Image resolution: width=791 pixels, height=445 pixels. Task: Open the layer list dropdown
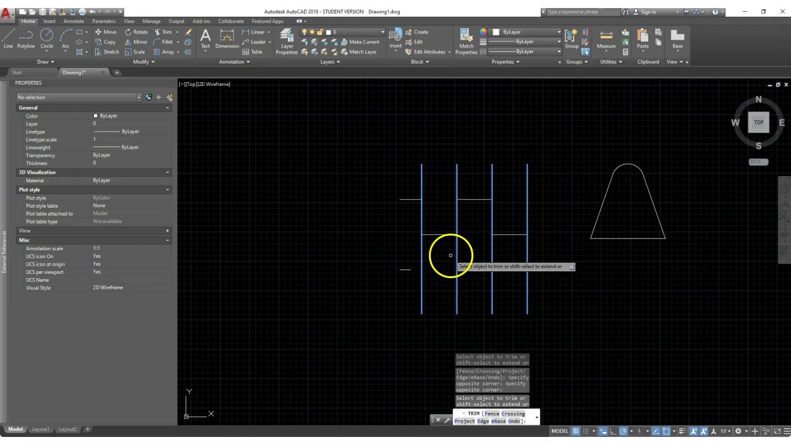click(342, 32)
